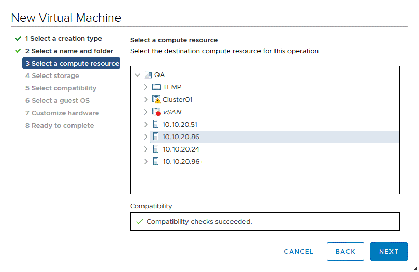Select step 3 Select a compute resource
419x272 pixels.
coord(71,64)
